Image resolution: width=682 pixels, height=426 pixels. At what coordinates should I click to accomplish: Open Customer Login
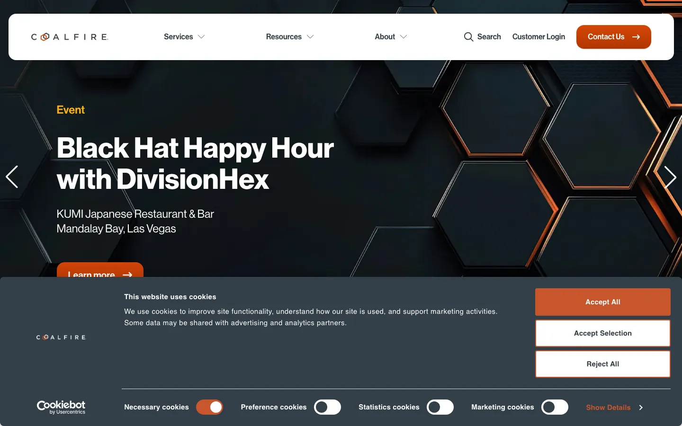point(538,37)
